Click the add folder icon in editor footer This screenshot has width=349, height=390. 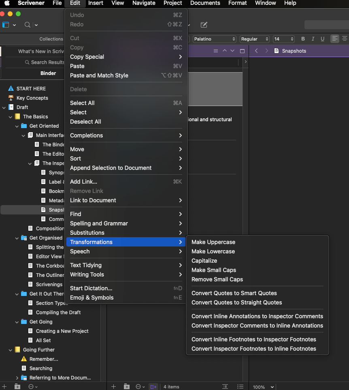(x=127, y=386)
